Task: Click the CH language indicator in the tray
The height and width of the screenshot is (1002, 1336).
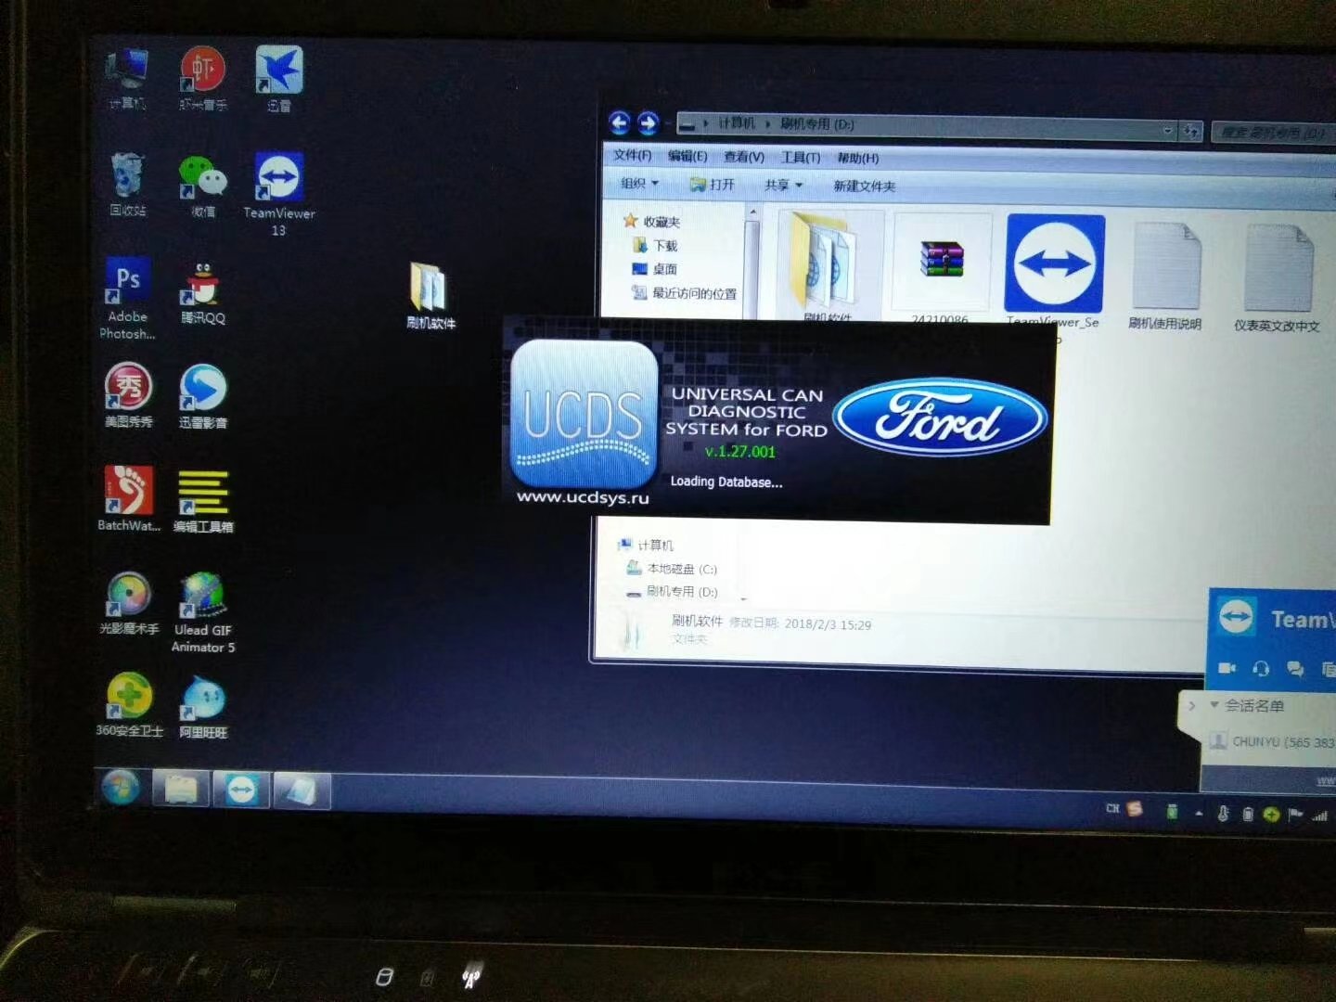Action: pos(1112,808)
